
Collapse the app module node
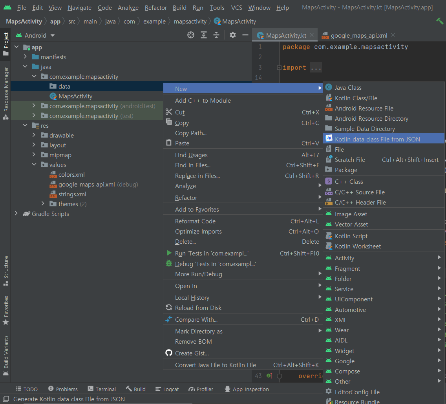tap(16, 47)
